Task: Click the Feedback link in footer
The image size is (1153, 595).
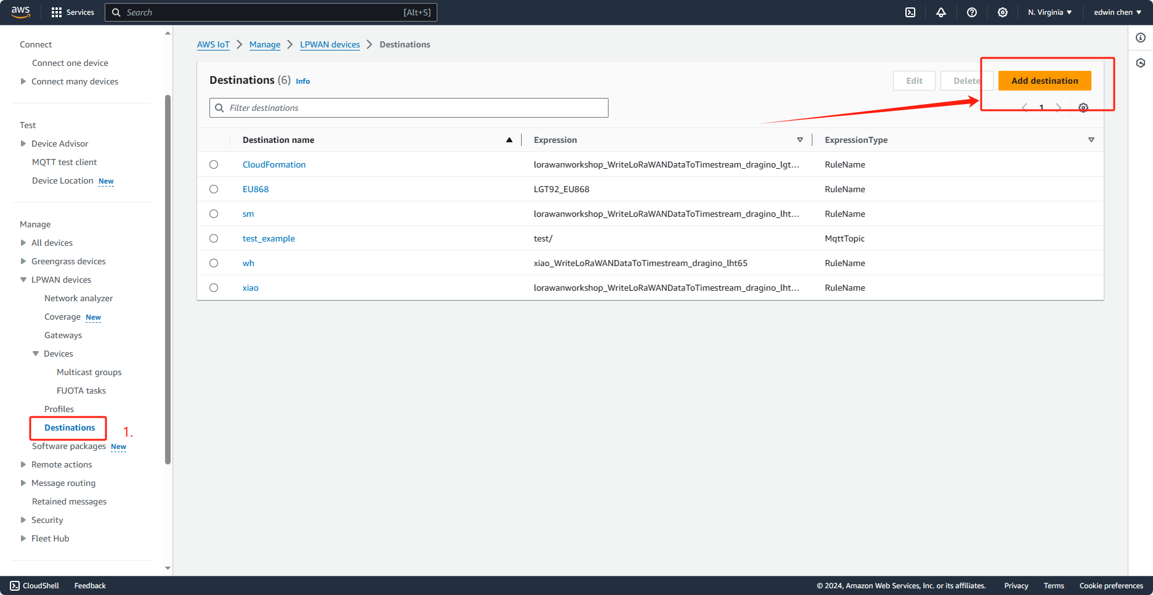Action: (x=90, y=586)
